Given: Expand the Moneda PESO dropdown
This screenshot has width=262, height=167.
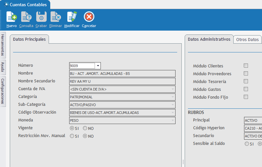Looking at the screenshot, I should point(173,120).
